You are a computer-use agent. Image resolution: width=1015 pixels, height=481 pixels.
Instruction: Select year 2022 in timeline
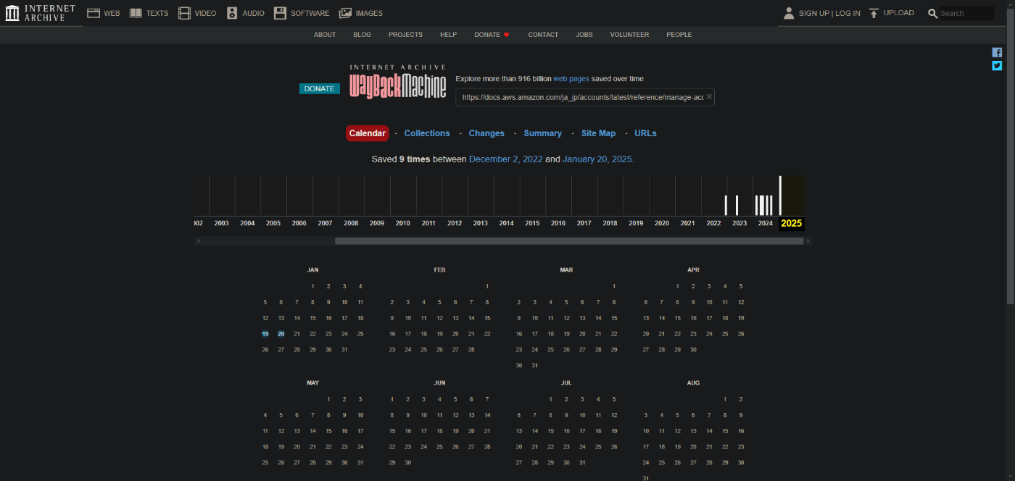[x=713, y=223]
